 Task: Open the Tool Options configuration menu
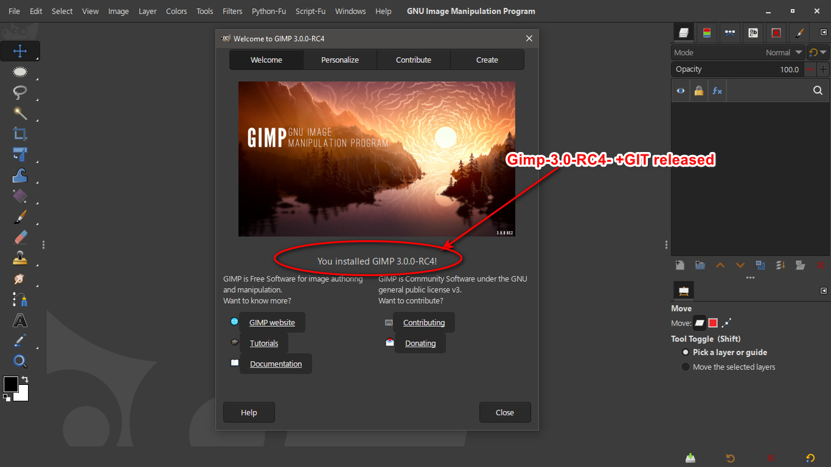(824, 291)
